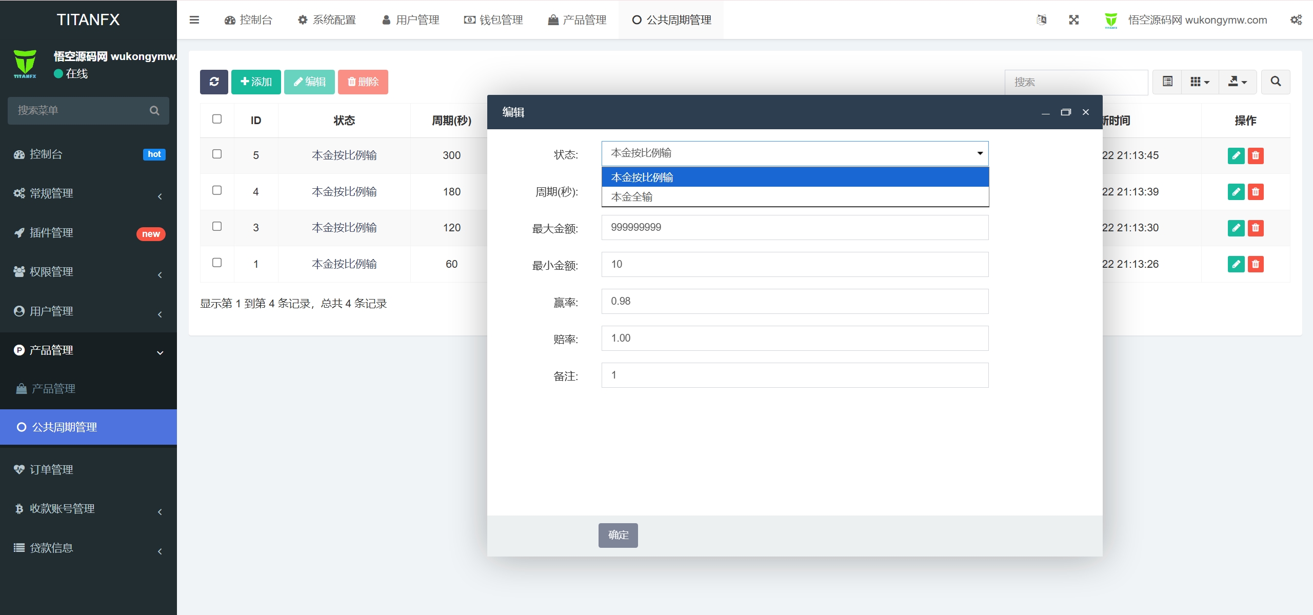Click the language translate icon
Viewport: 1313px width, 615px height.
(x=1041, y=20)
